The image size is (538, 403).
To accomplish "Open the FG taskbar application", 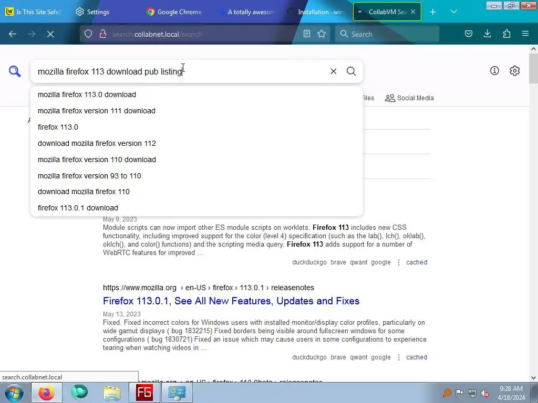I will coord(144,393).
